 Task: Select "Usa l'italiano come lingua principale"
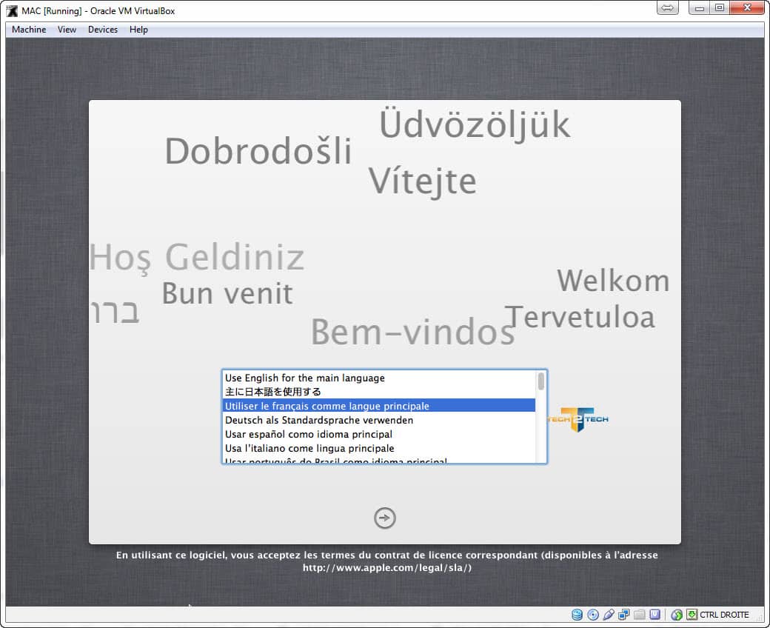(378, 448)
